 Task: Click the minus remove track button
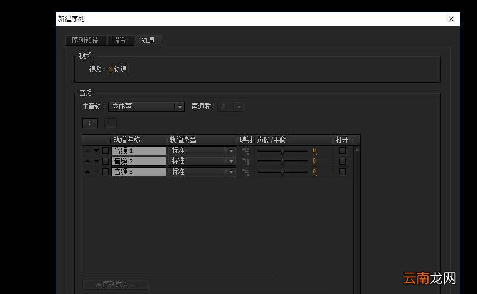[x=110, y=123]
